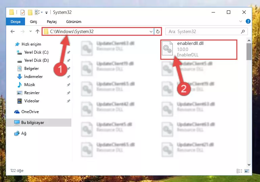
Task: Close the System32 window
Action: [x=244, y=12]
